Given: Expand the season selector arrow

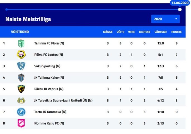Looking at the screenshot, I should point(176,19).
